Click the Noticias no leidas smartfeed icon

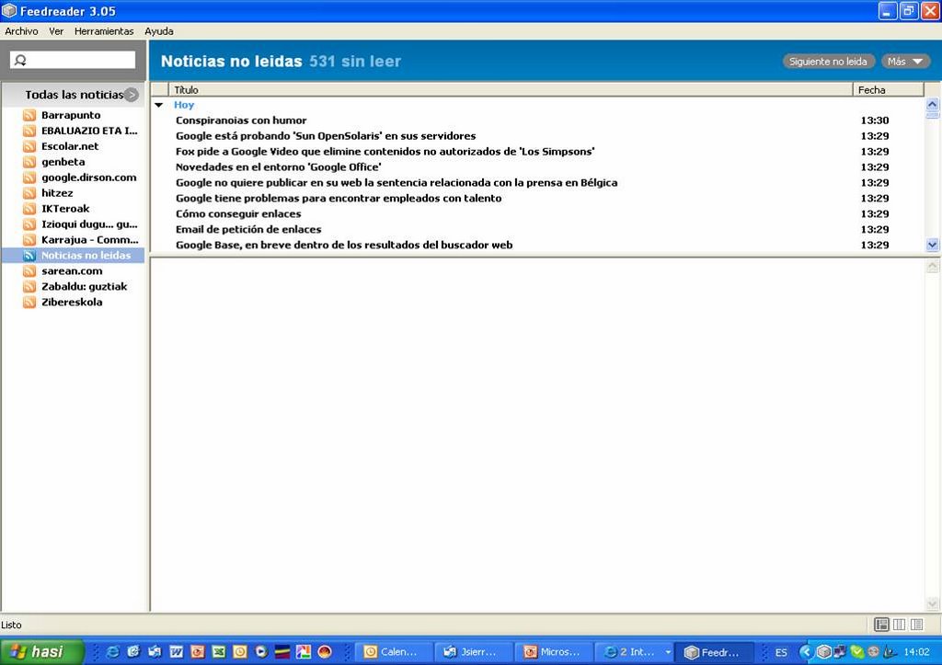[x=29, y=256]
